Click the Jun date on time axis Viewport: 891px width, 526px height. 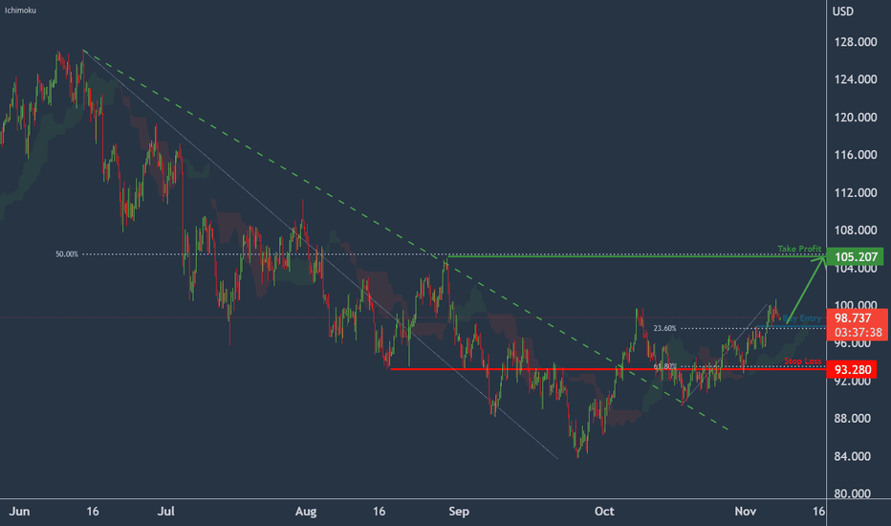pyautogui.click(x=19, y=512)
